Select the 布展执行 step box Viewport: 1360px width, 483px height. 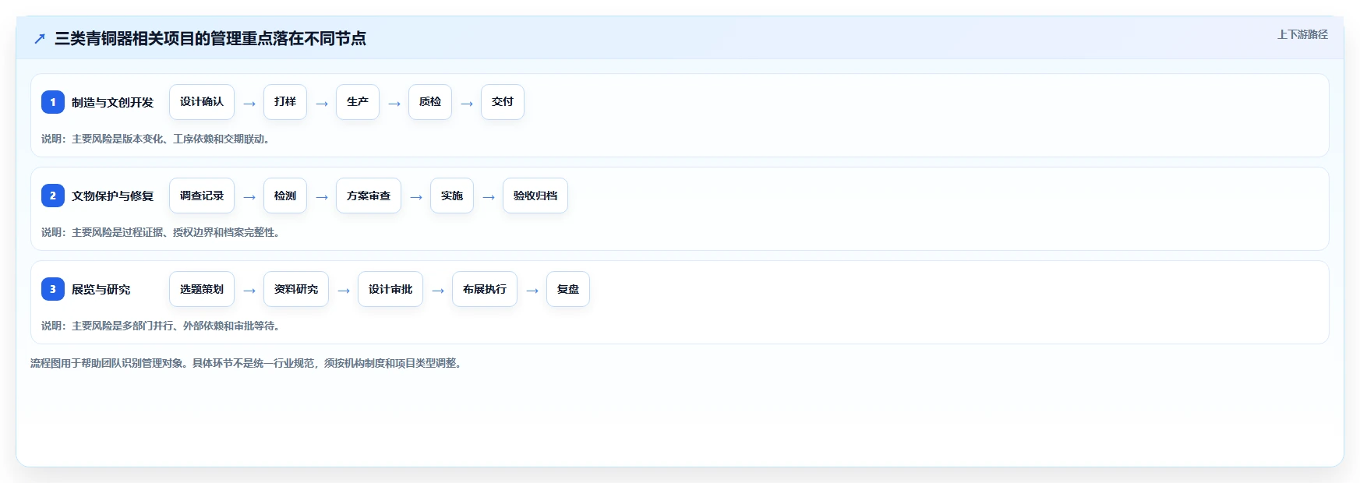485,289
